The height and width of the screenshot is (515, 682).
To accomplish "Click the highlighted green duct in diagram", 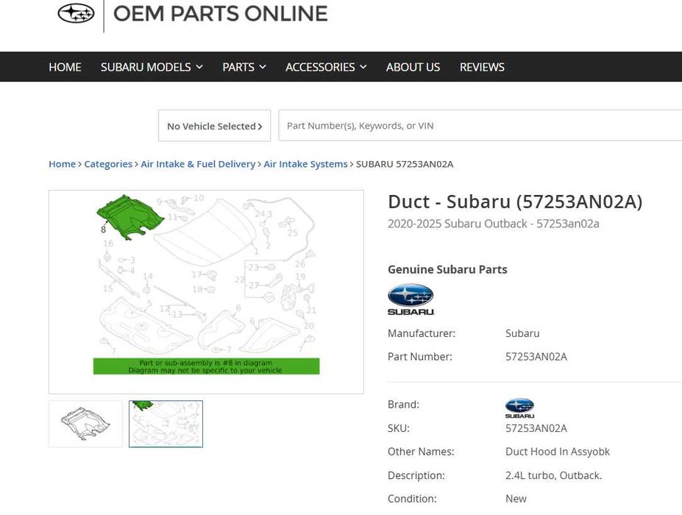I will coord(129,216).
